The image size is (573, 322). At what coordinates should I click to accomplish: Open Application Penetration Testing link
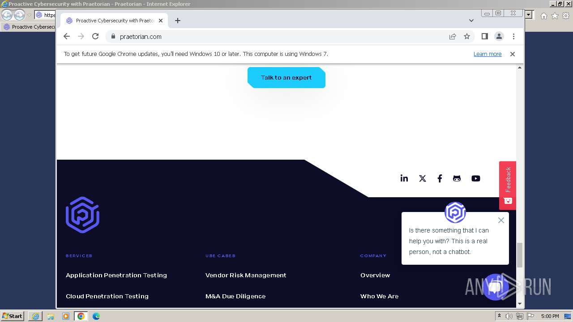coord(116,275)
